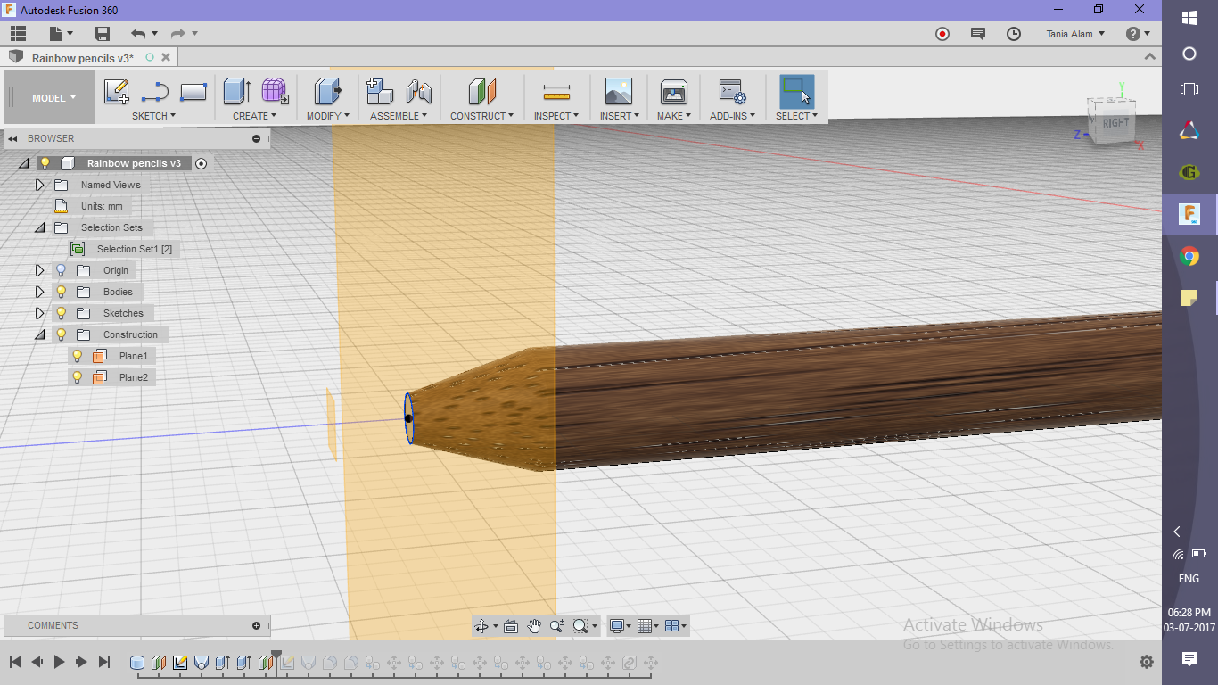Open the CREATE menu
Image resolution: width=1218 pixels, height=685 pixels.
pos(254,116)
